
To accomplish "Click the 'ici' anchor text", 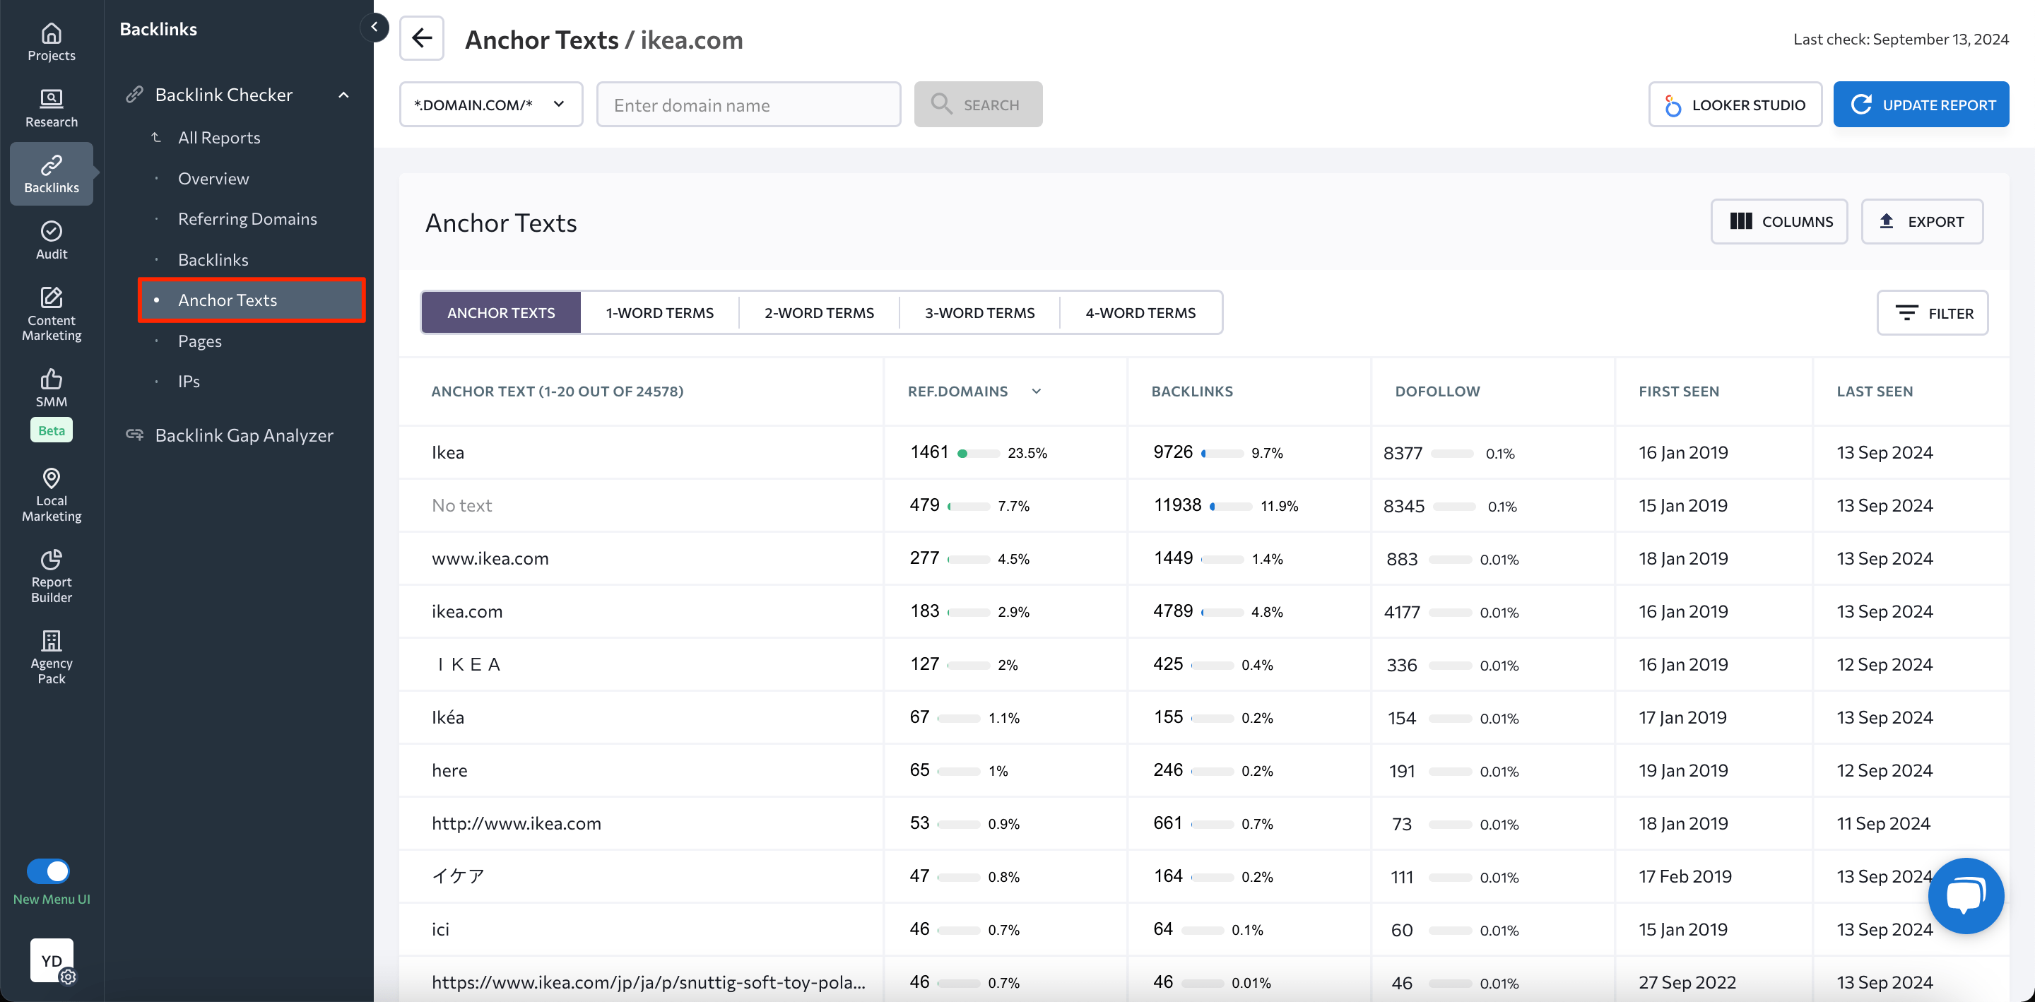I will 440,929.
